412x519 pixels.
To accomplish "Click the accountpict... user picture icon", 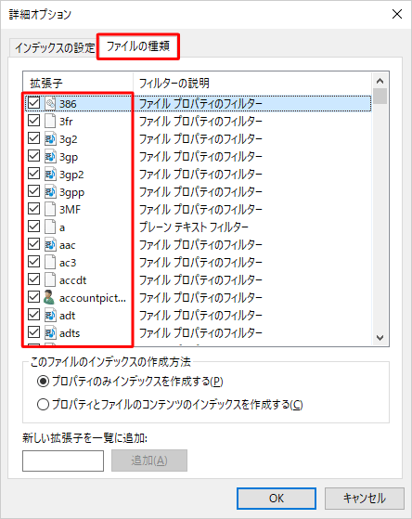I will point(49,297).
